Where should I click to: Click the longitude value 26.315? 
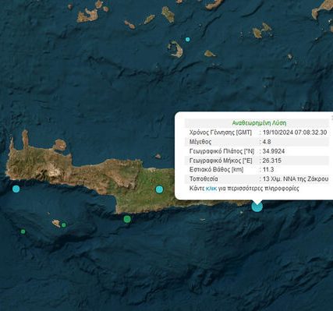pyautogui.click(x=272, y=161)
